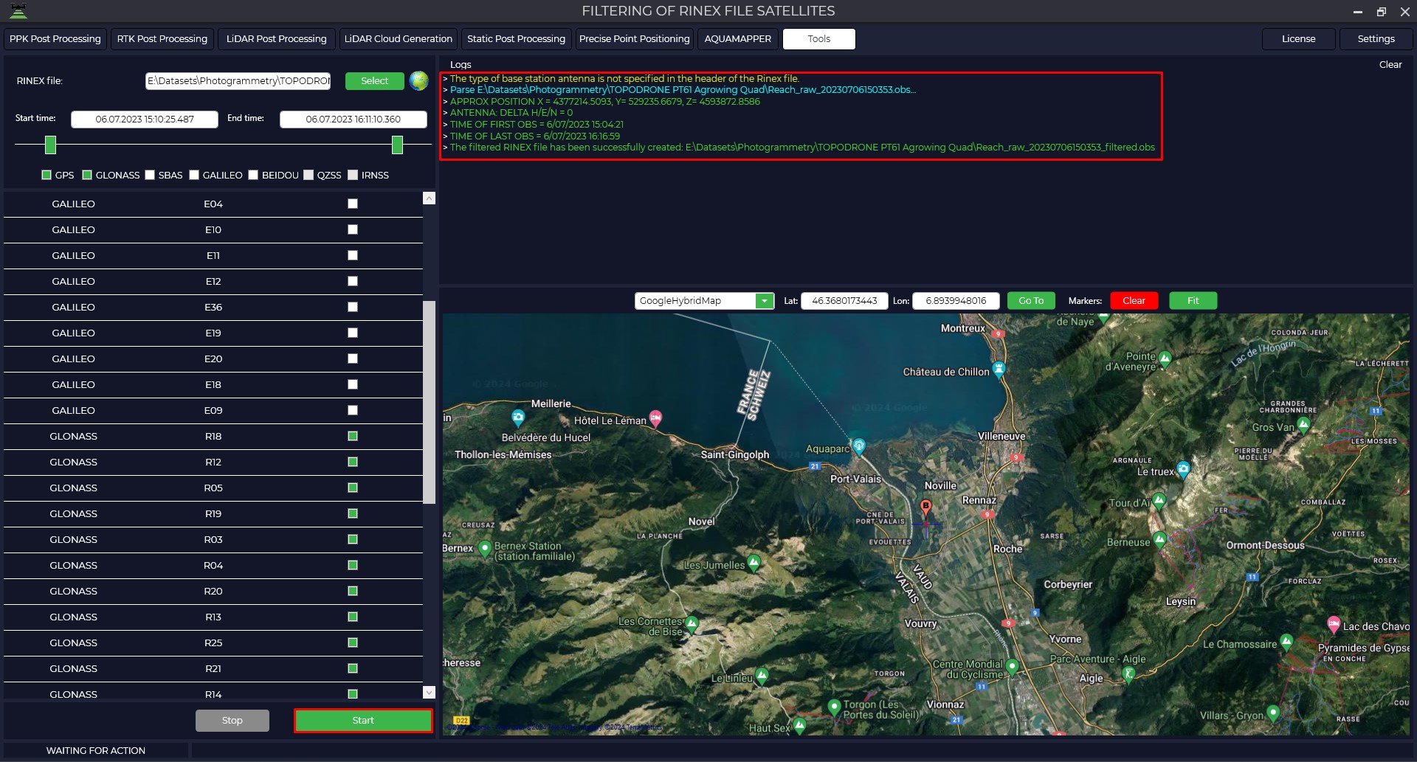This screenshot has width=1417, height=762.
Task: Click the Go To button
Action: pos(1031,301)
